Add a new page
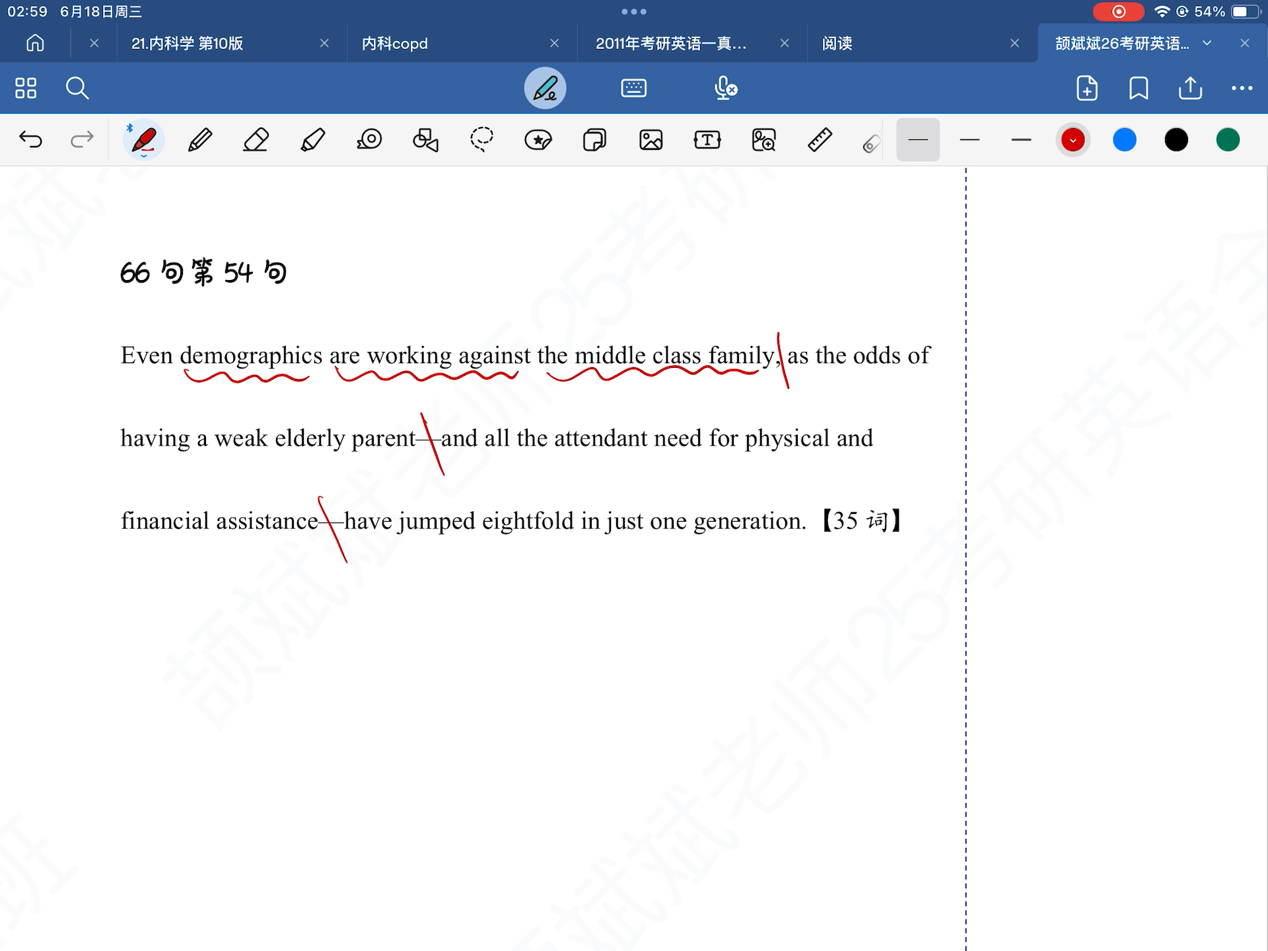Image resolution: width=1268 pixels, height=951 pixels. click(x=1087, y=88)
